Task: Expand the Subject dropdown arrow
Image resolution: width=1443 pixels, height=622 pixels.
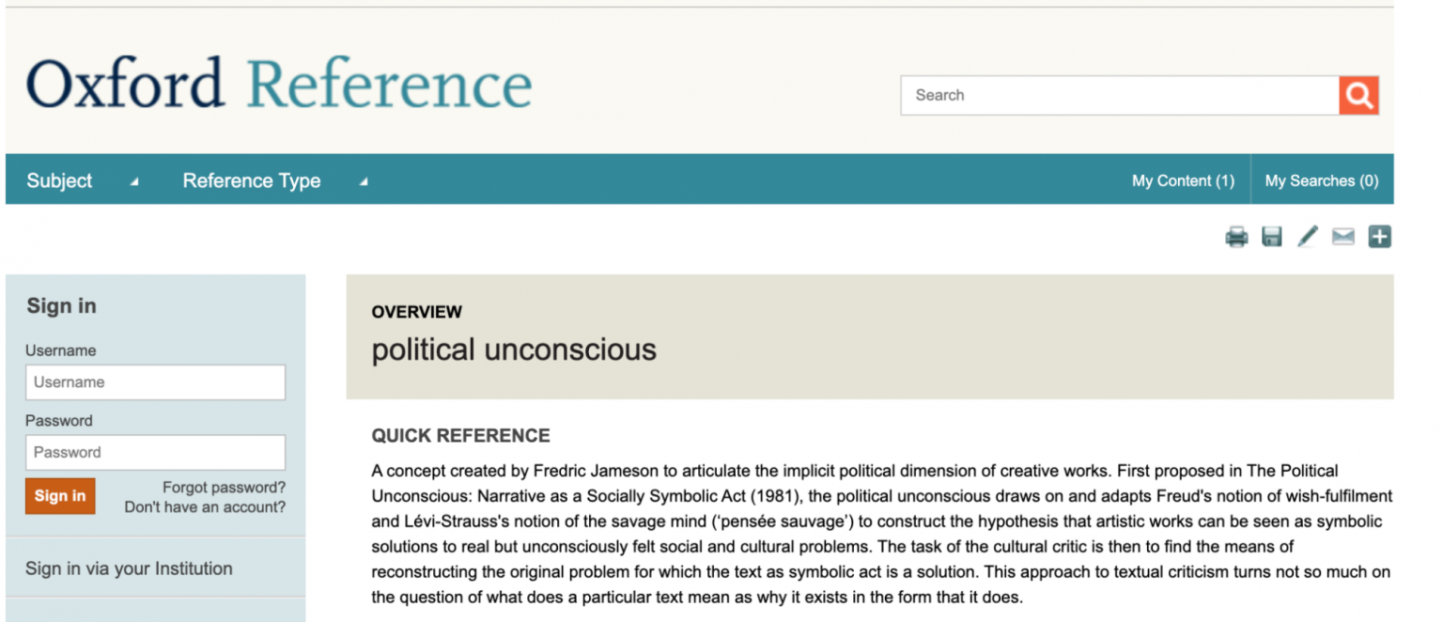Action: pyautogui.click(x=134, y=182)
